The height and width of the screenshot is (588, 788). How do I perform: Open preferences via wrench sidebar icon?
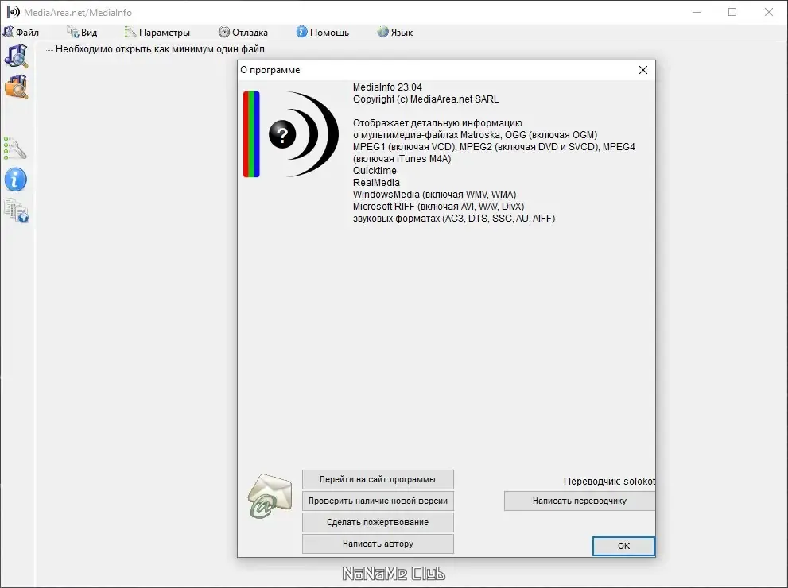tap(15, 148)
